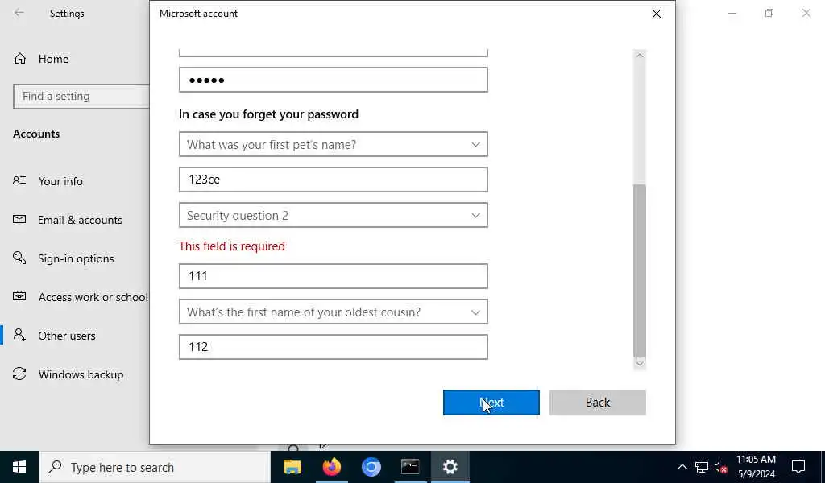Open Home in Settings sidebar
Image resolution: width=825 pixels, height=483 pixels.
pyautogui.click(x=53, y=59)
